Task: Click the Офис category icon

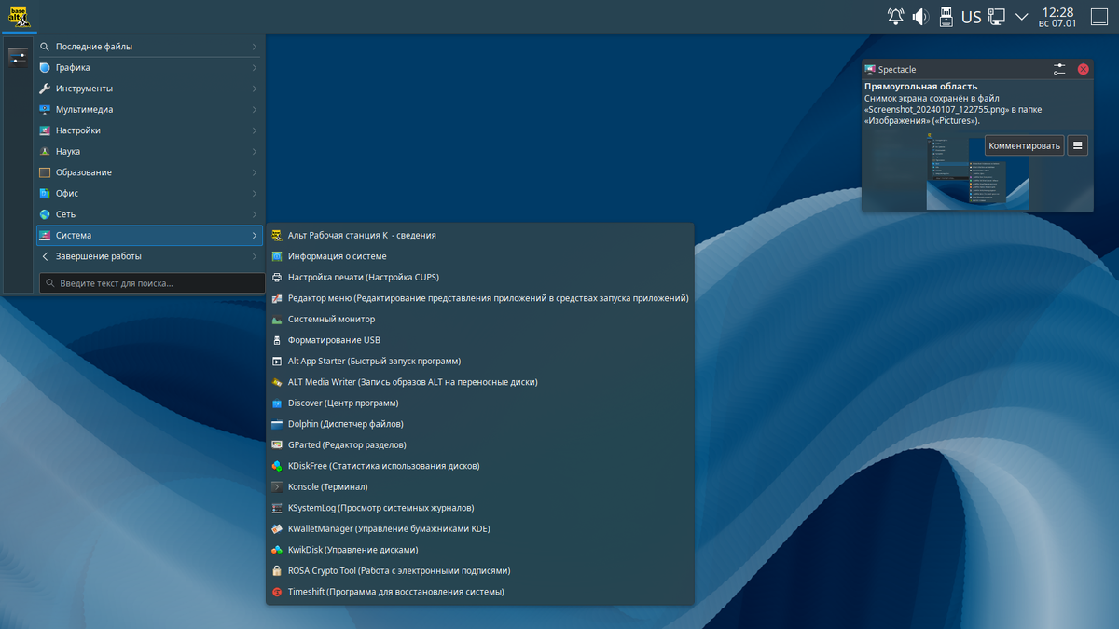Action: 45,194
